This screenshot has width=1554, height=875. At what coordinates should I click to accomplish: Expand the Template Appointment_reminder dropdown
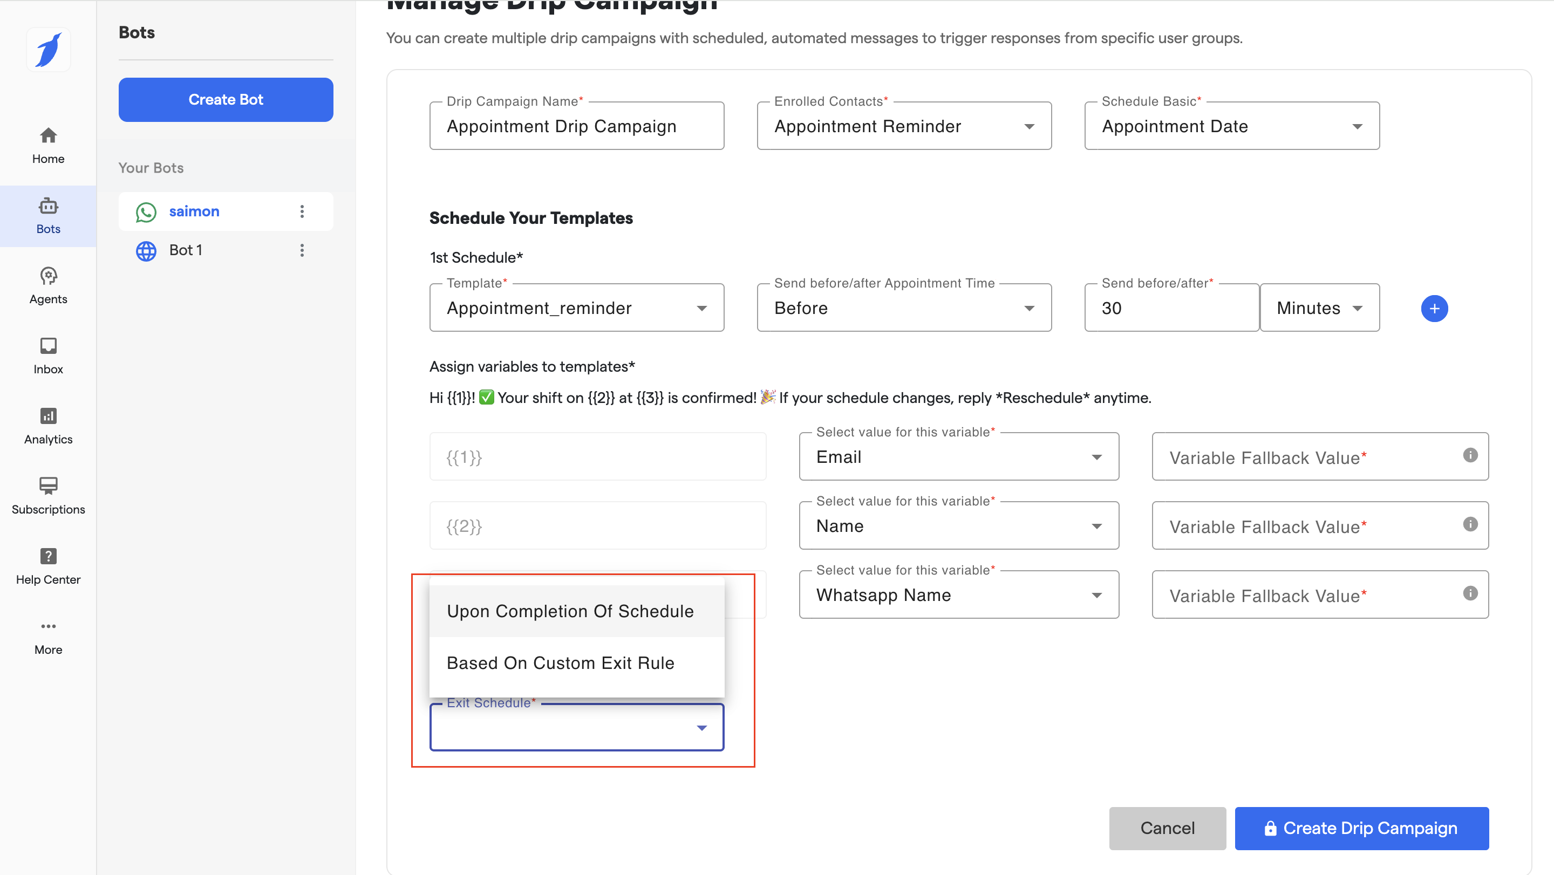coord(576,308)
